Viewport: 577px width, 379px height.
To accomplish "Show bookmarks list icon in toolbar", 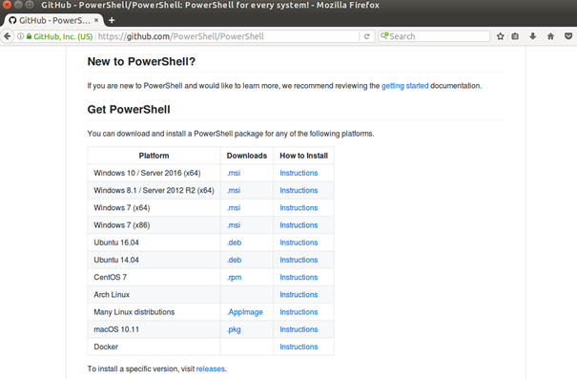I will pyautogui.click(x=515, y=36).
